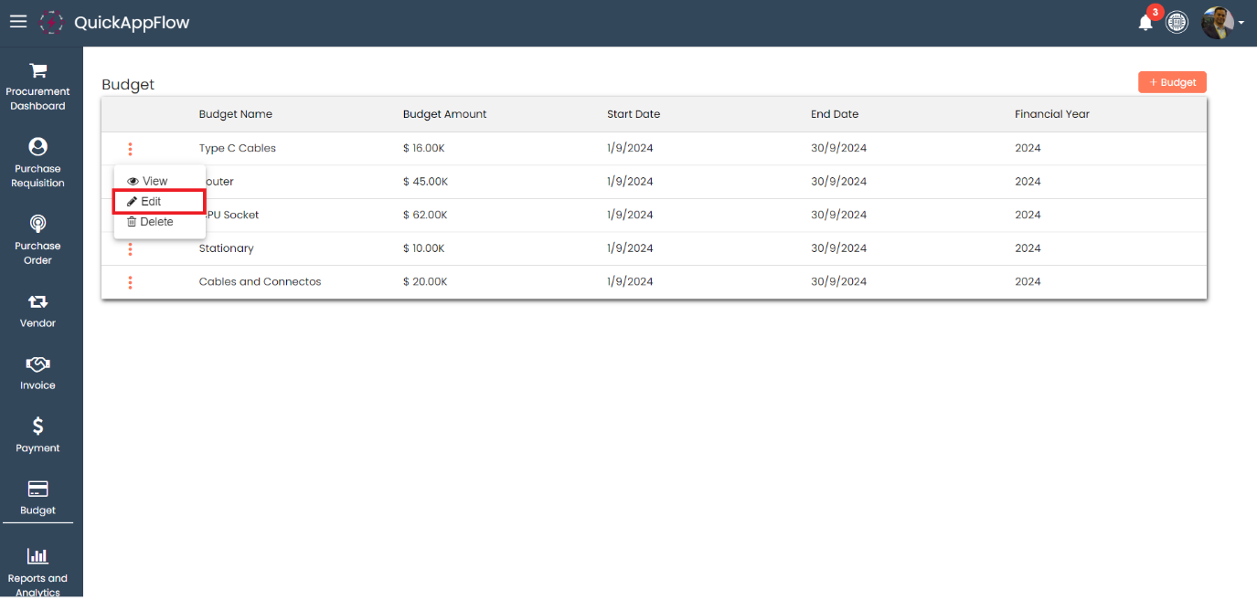1257x600 pixels.
Task: Open Reports and Analytics in sidebar
Action: (x=37, y=570)
